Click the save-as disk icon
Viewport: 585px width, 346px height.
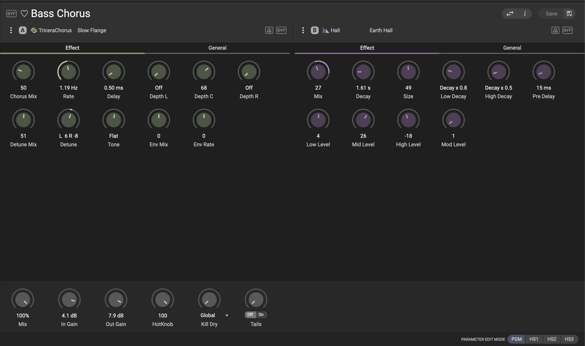(x=569, y=13)
